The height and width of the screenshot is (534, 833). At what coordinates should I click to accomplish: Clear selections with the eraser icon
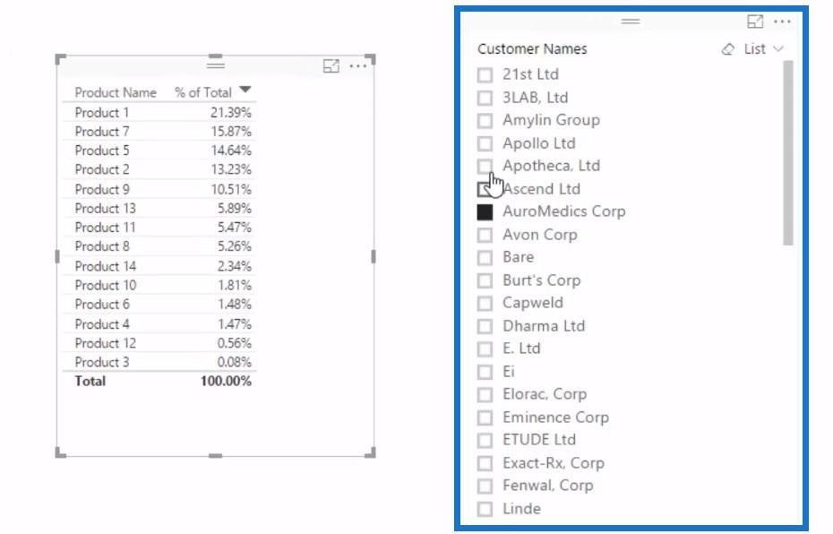pos(728,49)
